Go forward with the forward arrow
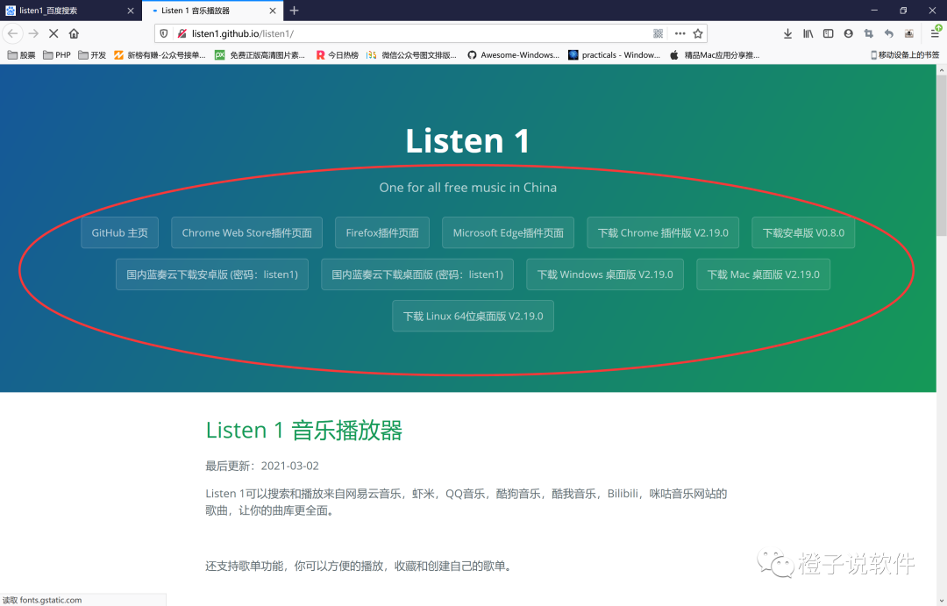The height and width of the screenshot is (606, 947). (33, 34)
